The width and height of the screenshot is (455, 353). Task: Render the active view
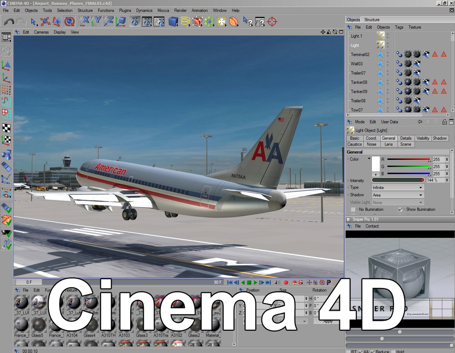[135, 22]
